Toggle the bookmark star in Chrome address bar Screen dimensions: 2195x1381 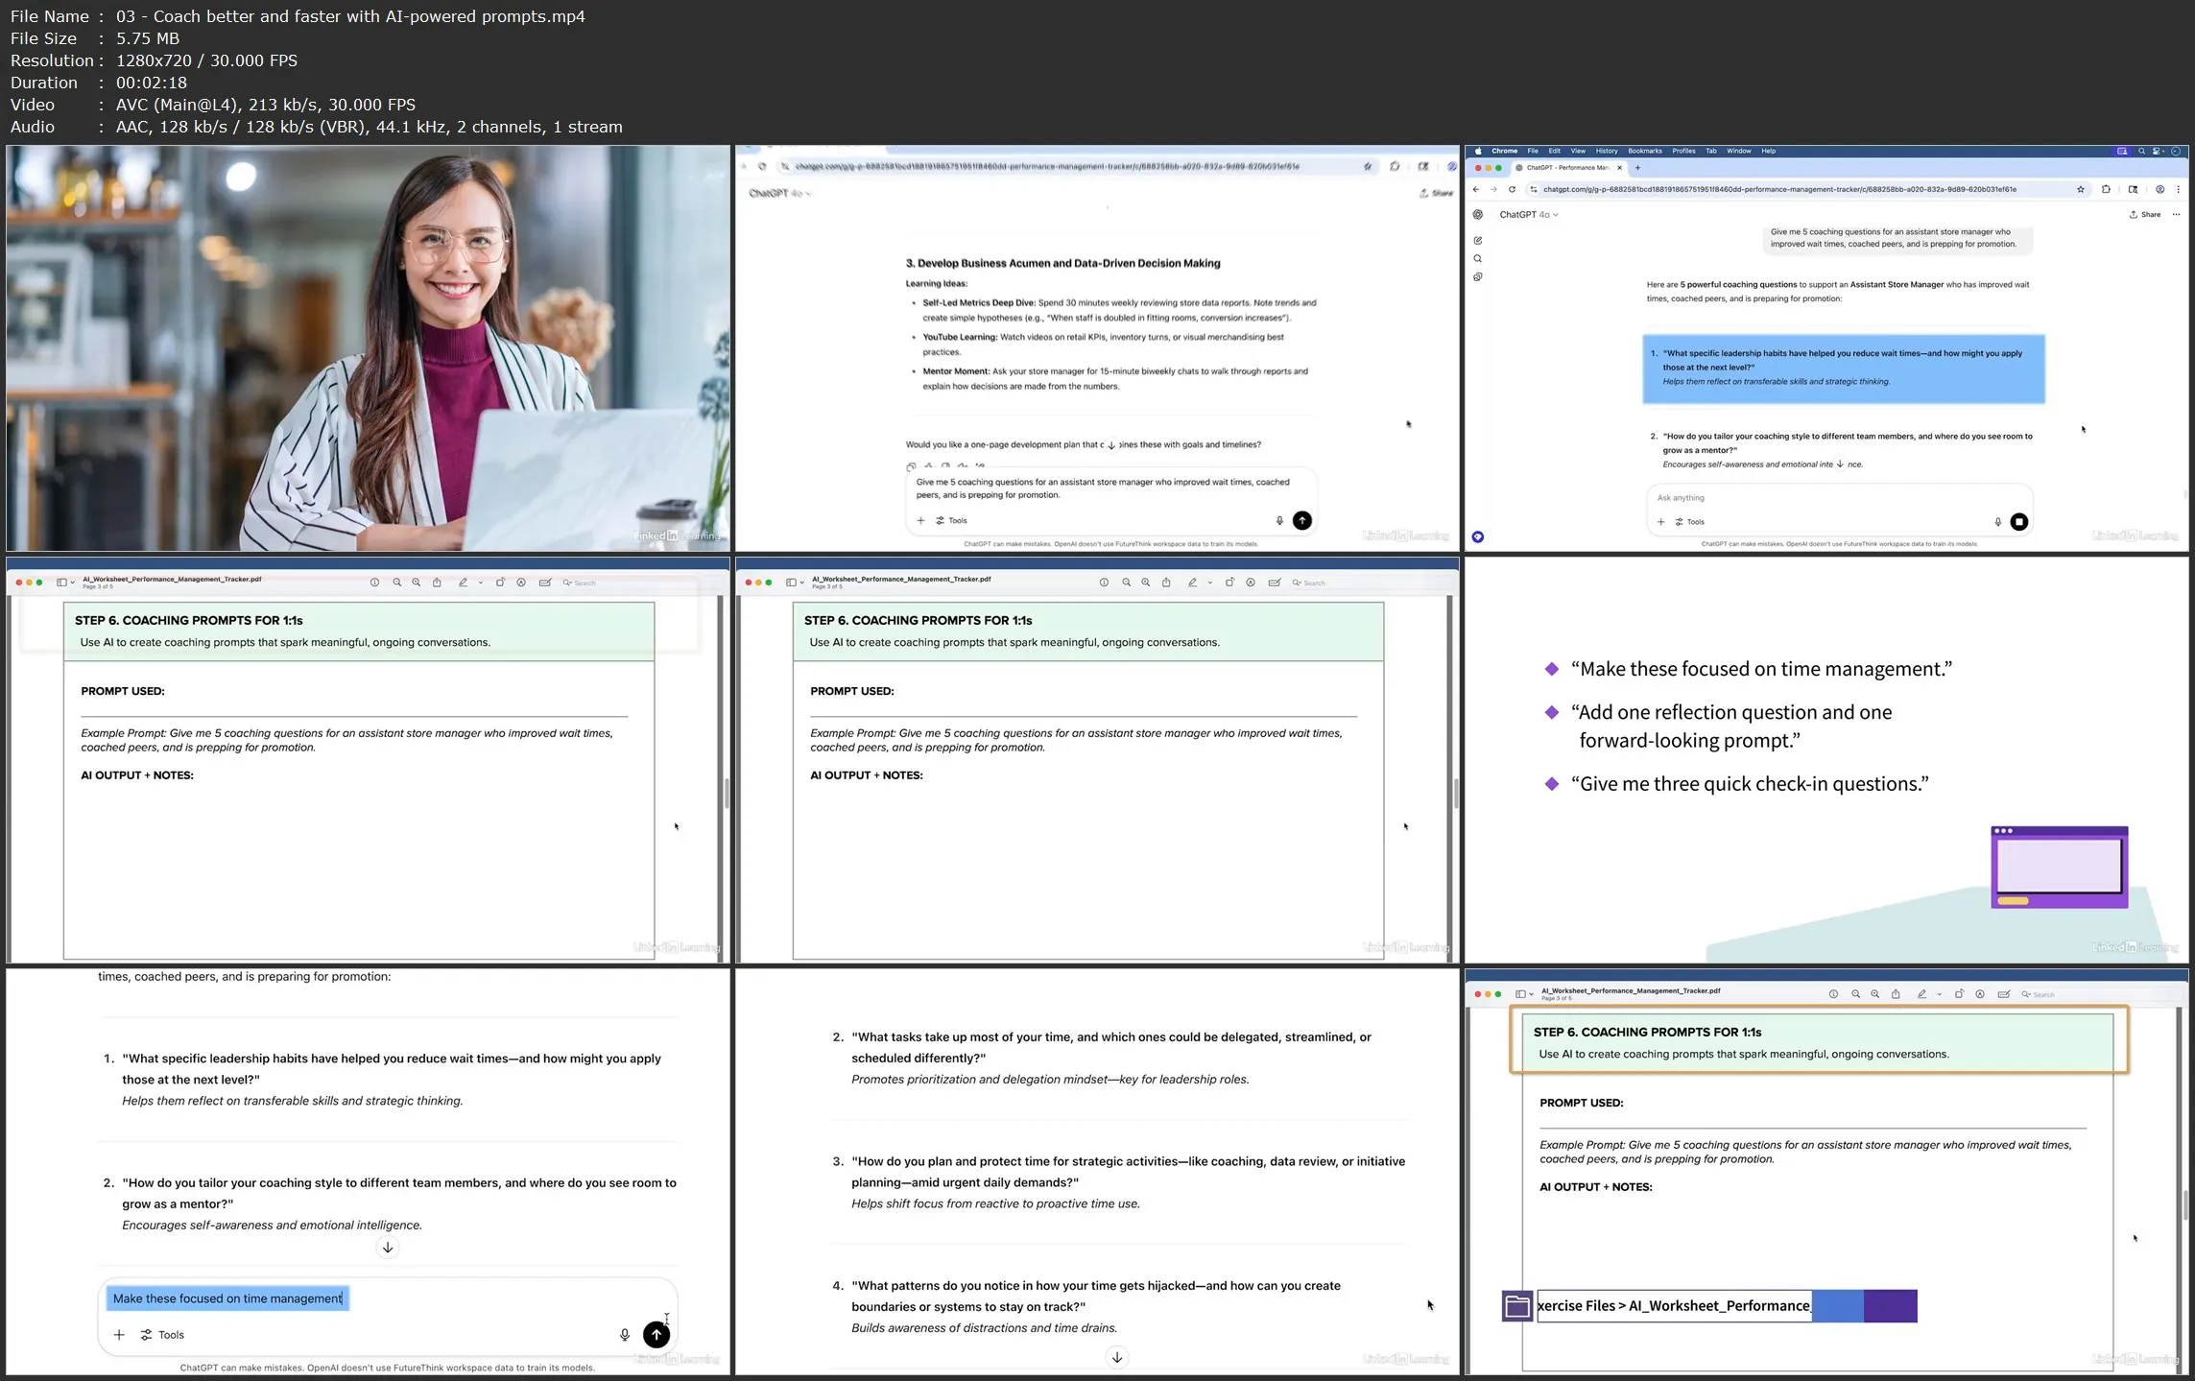coord(2081,189)
